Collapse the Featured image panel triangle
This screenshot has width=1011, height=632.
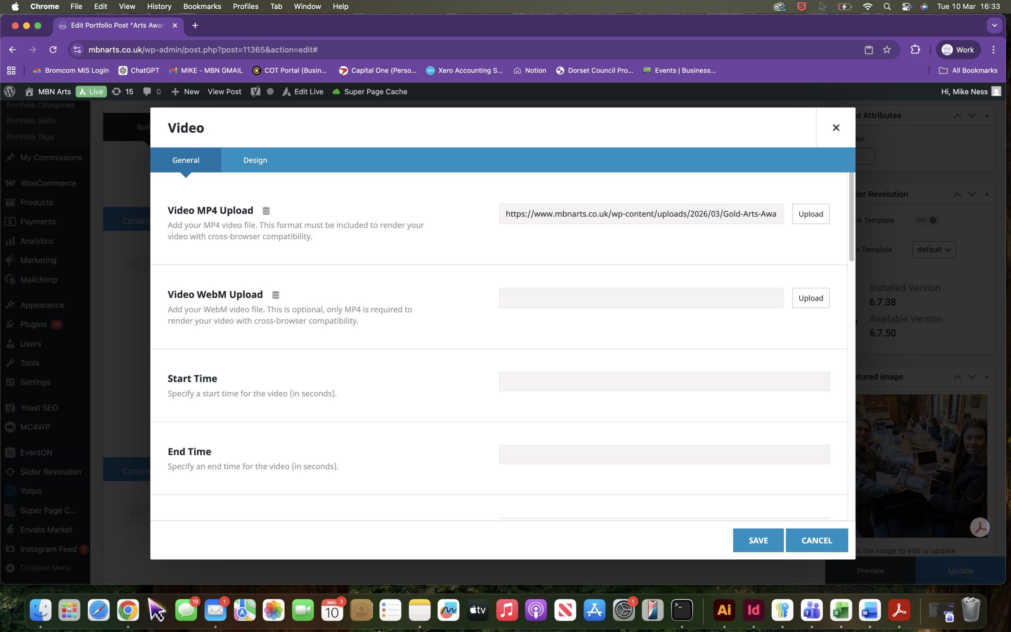coord(987,376)
